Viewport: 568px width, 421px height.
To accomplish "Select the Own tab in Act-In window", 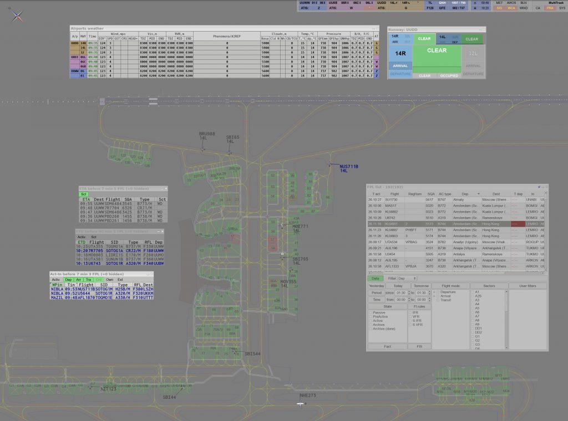I will 109,280.
